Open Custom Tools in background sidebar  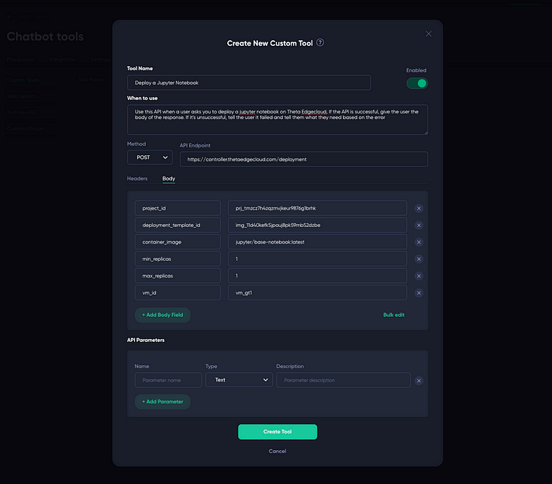(x=23, y=80)
